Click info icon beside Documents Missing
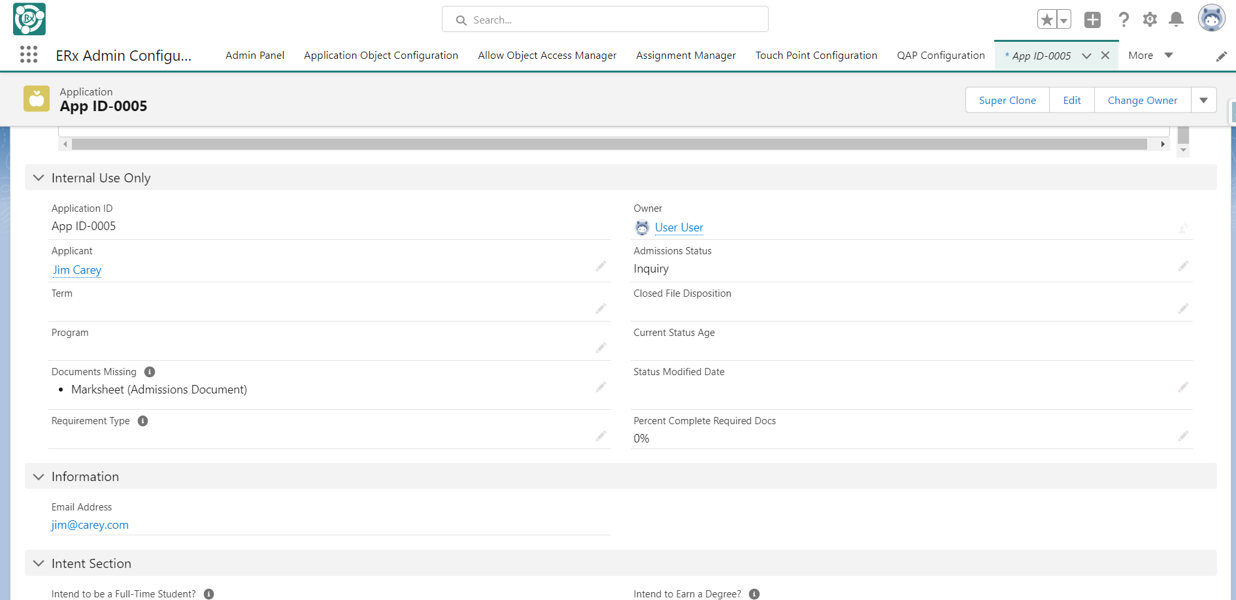Screen dimensions: 1236x600 click(150, 372)
